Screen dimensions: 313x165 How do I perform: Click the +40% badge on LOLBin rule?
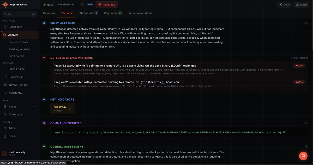tap(299, 66)
